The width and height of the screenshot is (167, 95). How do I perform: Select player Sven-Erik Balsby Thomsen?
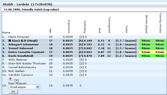point(27,63)
